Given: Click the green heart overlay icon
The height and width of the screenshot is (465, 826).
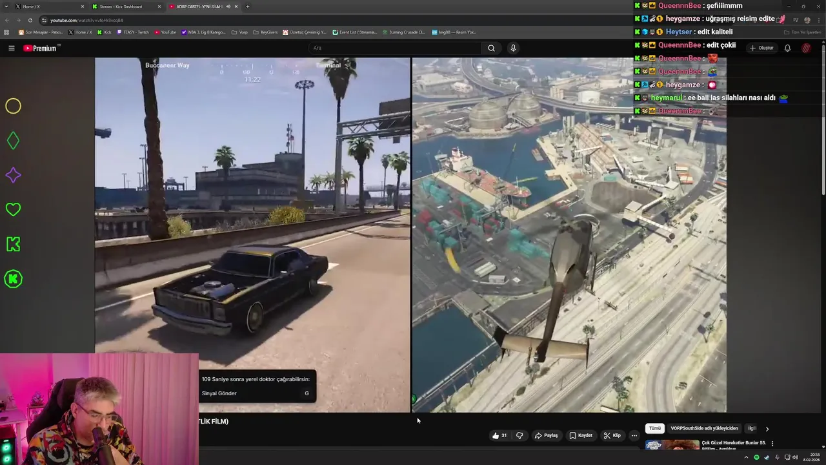Looking at the screenshot, I should pyautogui.click(x=13, y=209).
